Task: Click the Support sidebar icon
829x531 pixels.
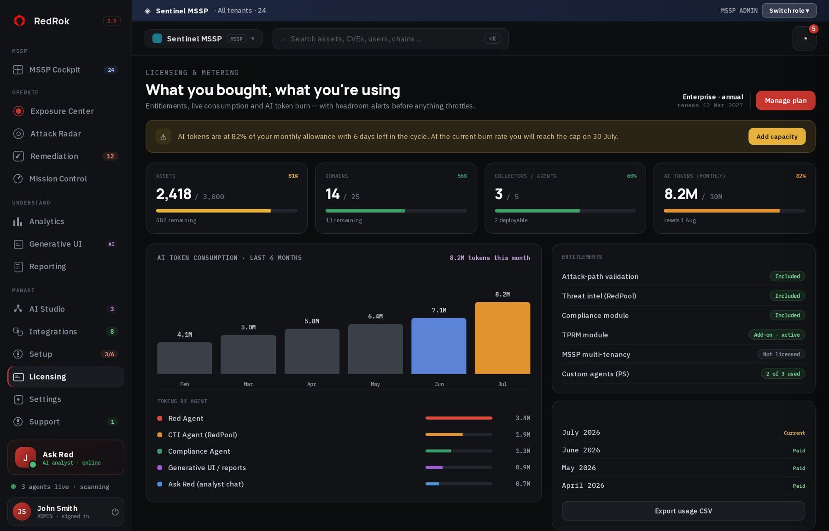Action: tap(18, 421)
